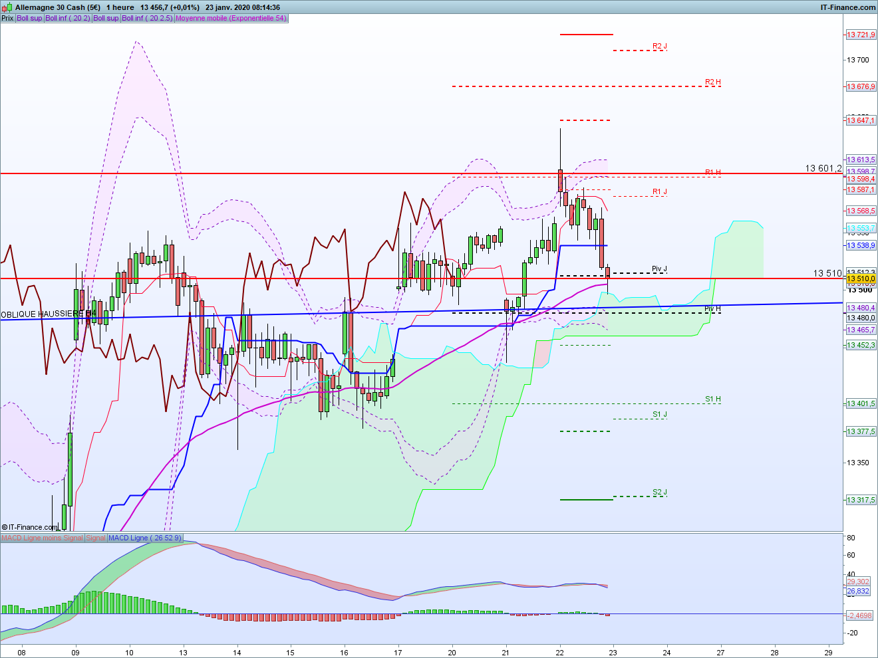Click the 09 date on the time axis
This screenshot has height=658, width=878.
point(75,652)
